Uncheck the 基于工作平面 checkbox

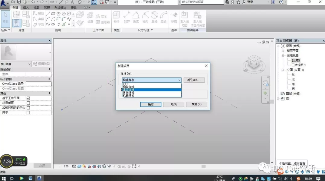click(x=28, y=98)
